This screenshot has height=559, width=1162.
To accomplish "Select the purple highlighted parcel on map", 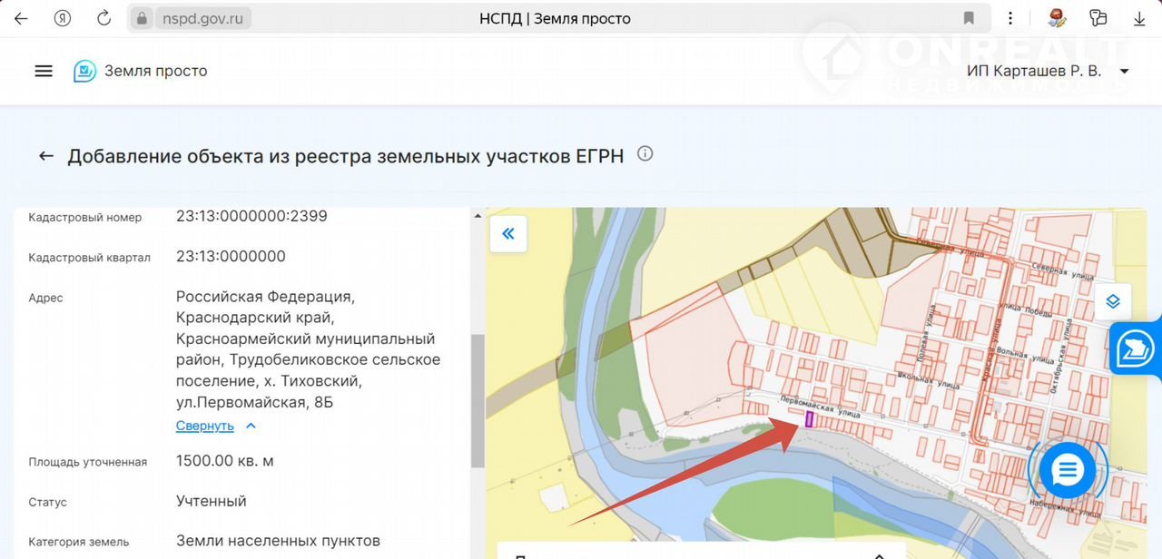I will (x=810, y=418).
